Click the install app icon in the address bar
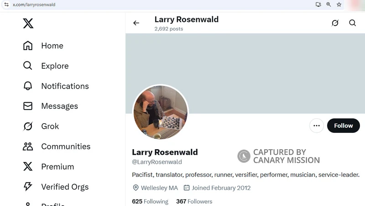Screen dimensions: 365x206 click(318, 5)
